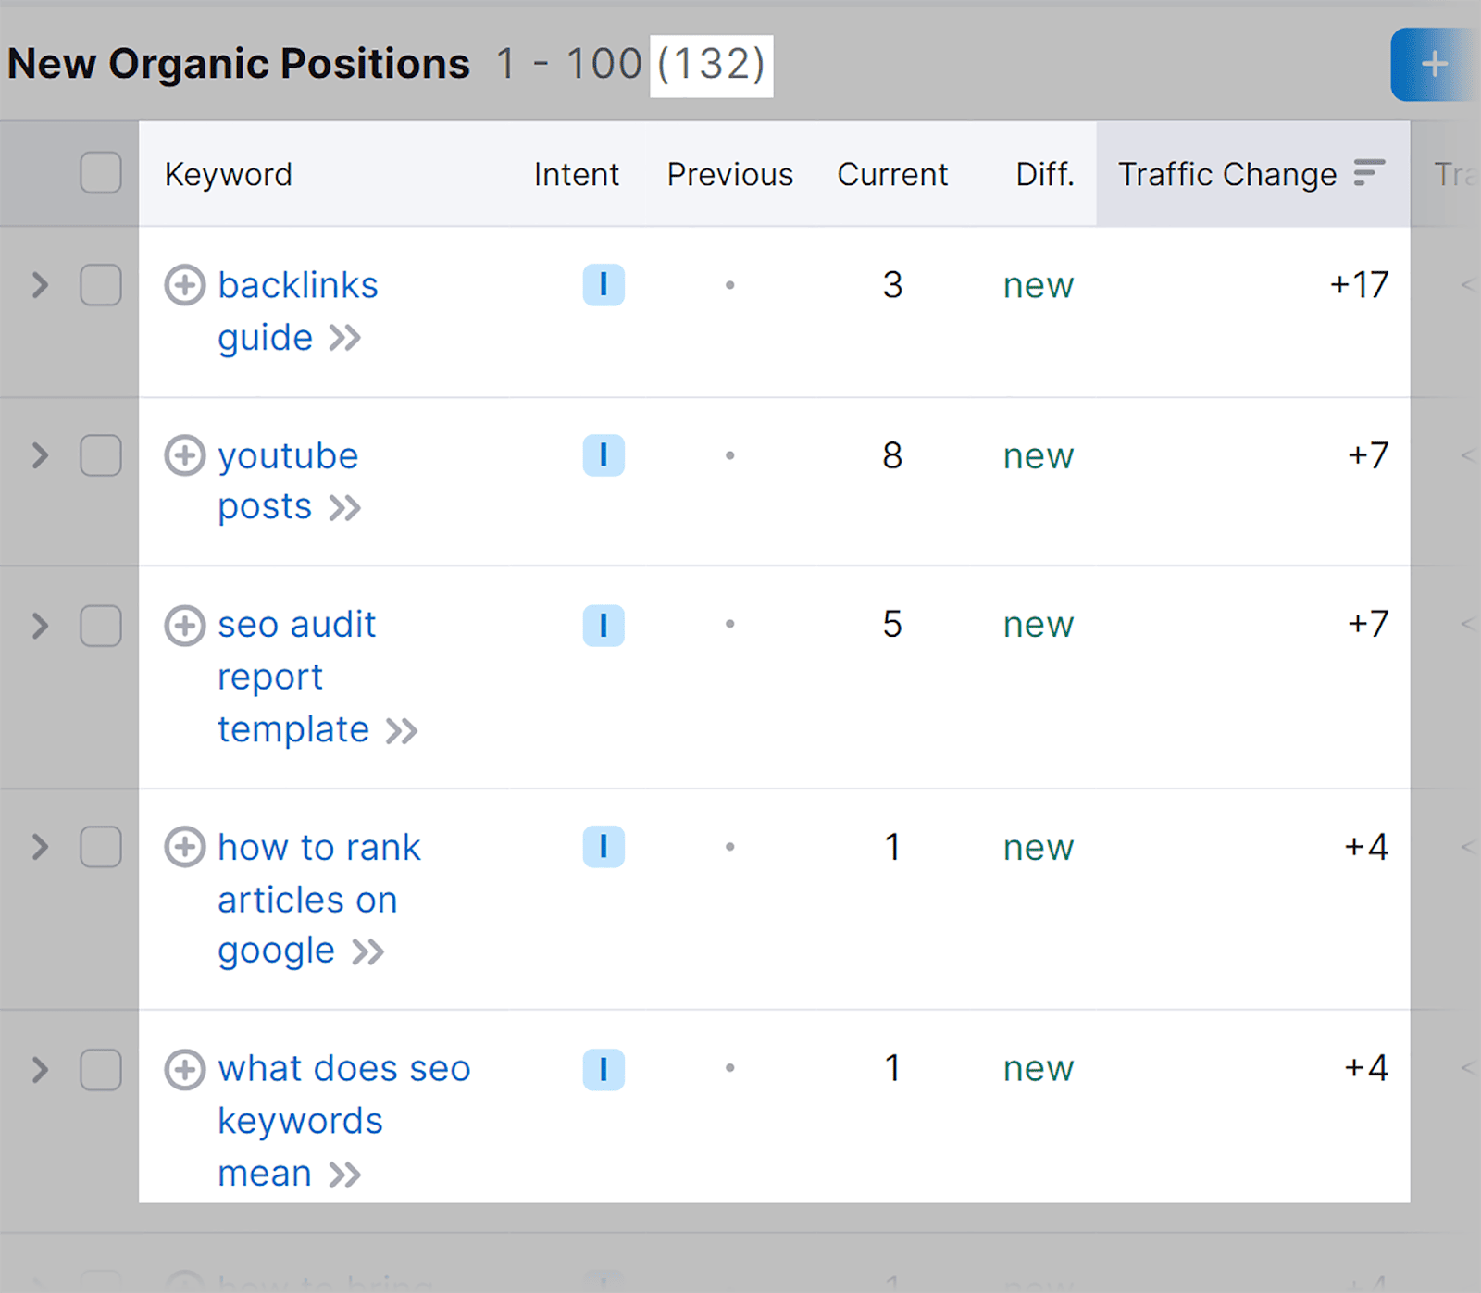Click plus icon beside what does seo keywords
This screenshot has width=1481, height=1293.
(184, 1069)
